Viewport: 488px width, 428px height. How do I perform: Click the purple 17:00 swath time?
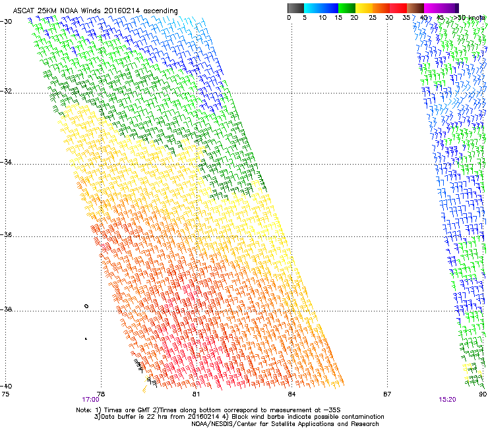click(x=90, y=400)
